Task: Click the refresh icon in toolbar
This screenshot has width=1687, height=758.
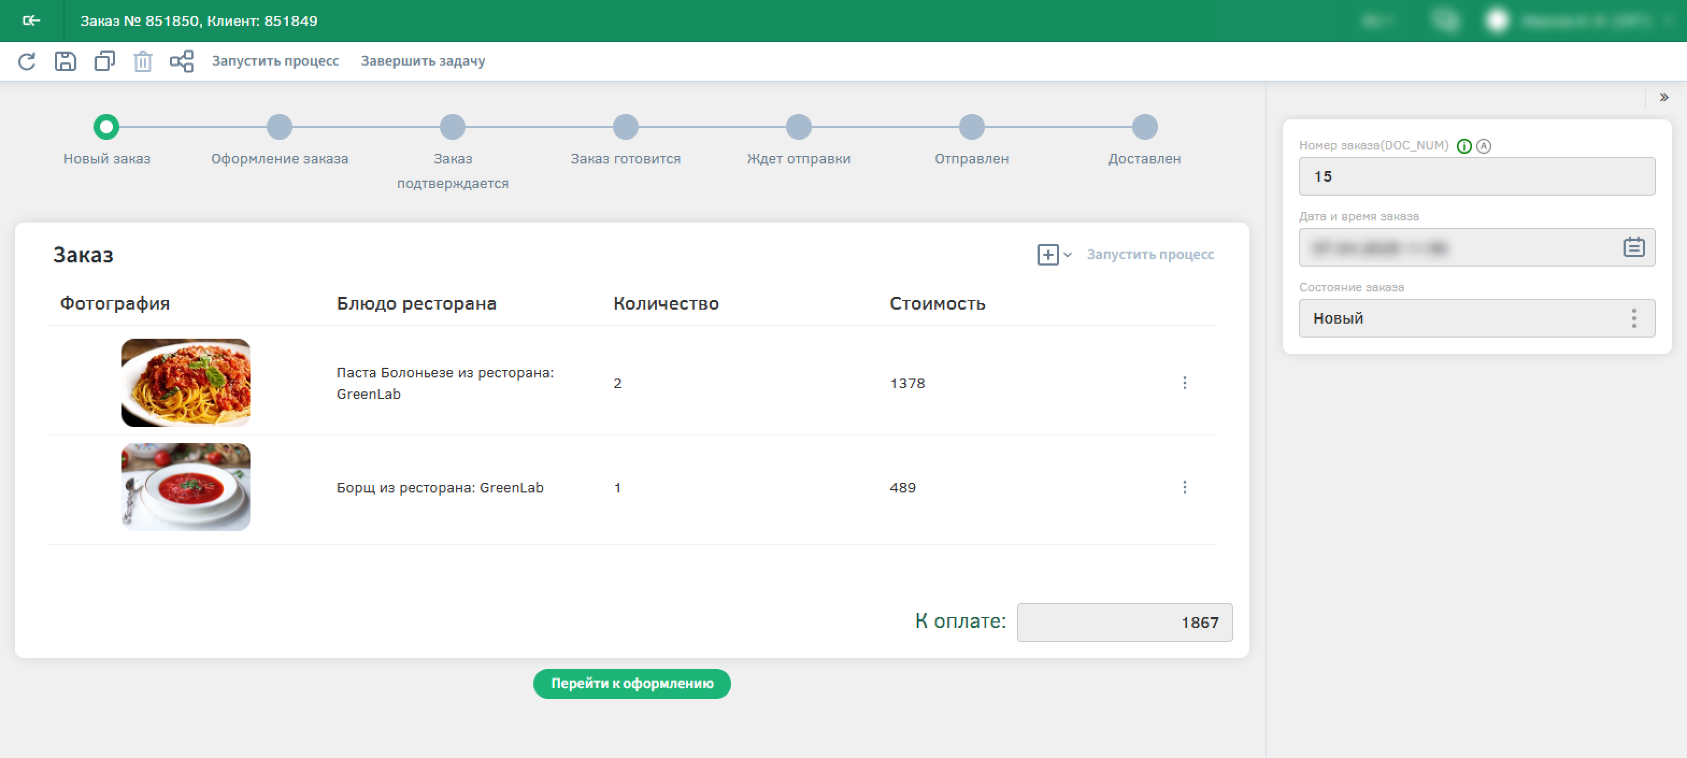Action: (x=27, y=61)
